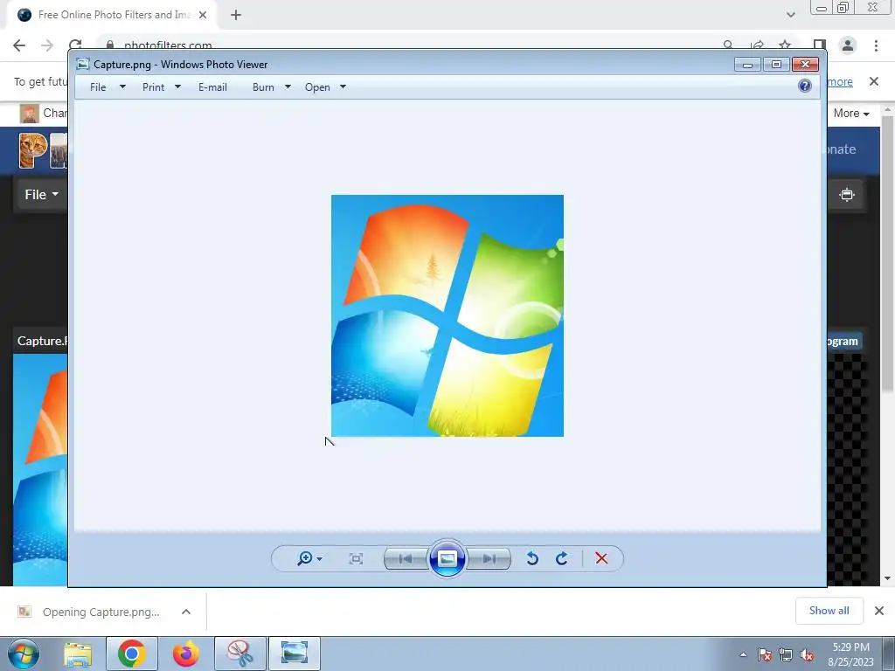Viewport: 895px width, 671px height.
Task: Open the File menu in Photo Viewer
Action: coord(98,87)
